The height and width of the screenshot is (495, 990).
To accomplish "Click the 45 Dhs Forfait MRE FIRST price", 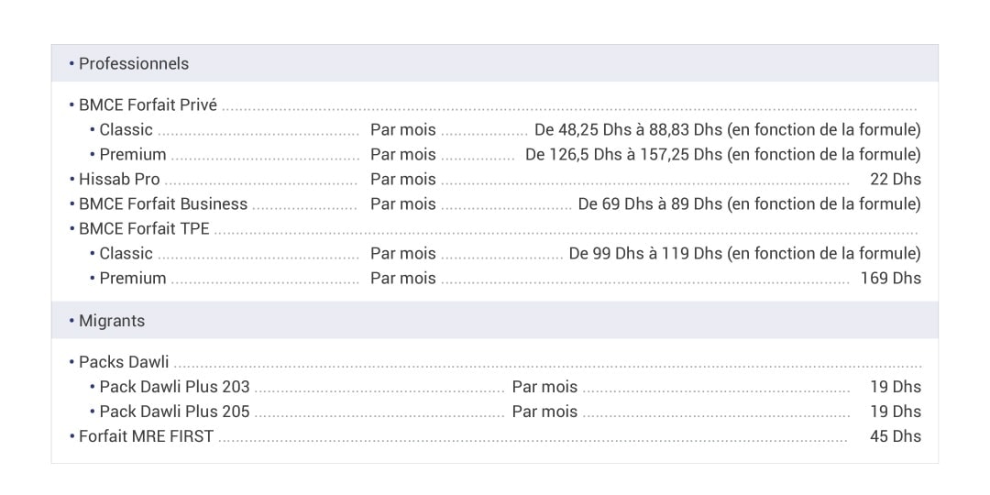I will (896, 435).
